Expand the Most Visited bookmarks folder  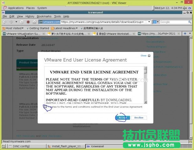13,28
